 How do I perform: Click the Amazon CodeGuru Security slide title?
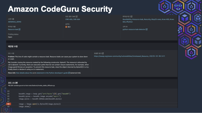pyautogui.click(x=60, y=9)
